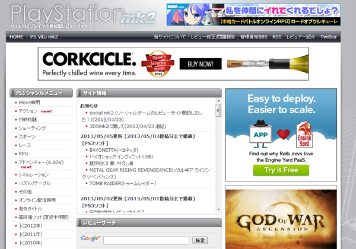Viewport: 356px width, 249px height.
Task: Open the BAYONETTA(ベヨネッタ) review link
Action: [114, 150]
